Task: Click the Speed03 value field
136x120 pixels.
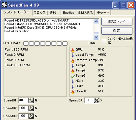Action: click(24, 116)
